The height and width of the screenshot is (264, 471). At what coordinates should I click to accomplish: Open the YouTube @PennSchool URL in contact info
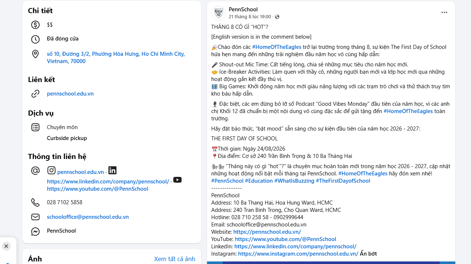pos(97,189)
